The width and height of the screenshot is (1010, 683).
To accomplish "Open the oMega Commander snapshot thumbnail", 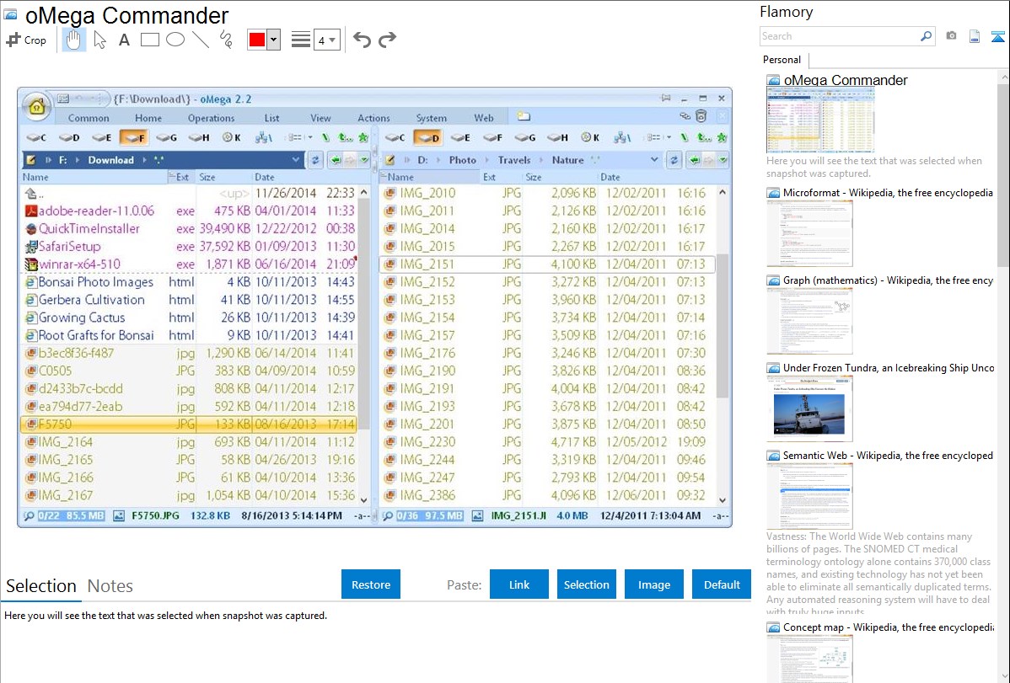I will (x=820, y=121).
